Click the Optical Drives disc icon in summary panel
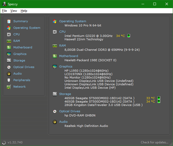 (x=55, y=111)
